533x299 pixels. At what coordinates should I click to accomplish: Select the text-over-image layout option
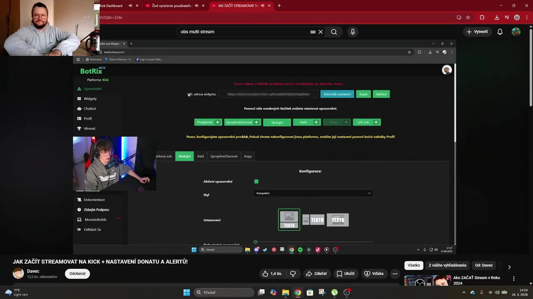tap(338, 220)
